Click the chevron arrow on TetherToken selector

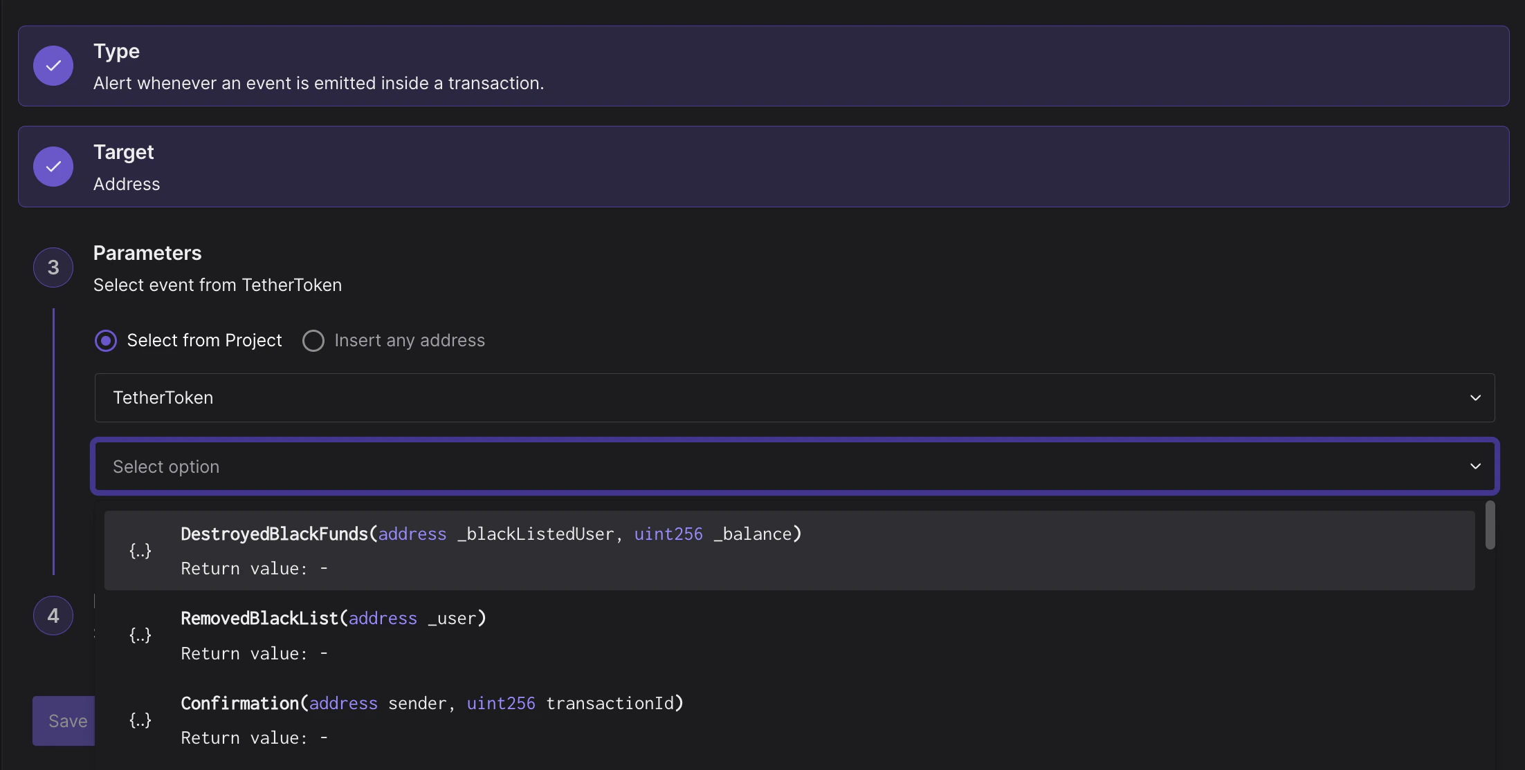(1475, 398)
